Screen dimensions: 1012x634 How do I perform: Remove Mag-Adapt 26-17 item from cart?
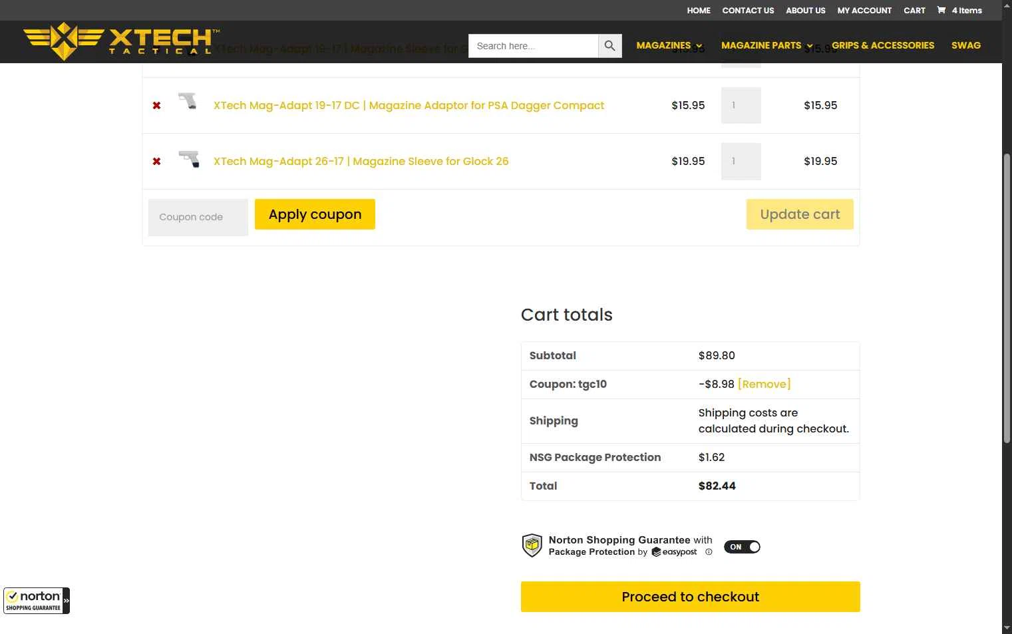156,161
